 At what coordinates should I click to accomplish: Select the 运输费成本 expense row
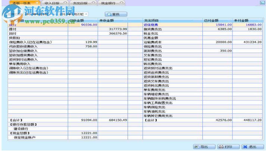click(173, 42)
